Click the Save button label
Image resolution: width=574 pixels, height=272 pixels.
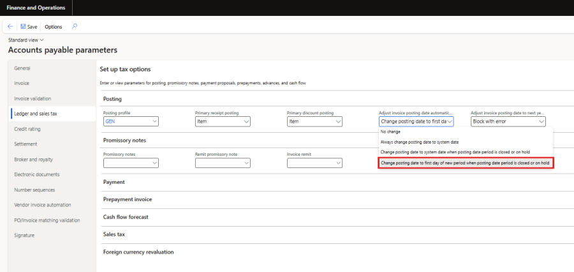coord(33,27)
